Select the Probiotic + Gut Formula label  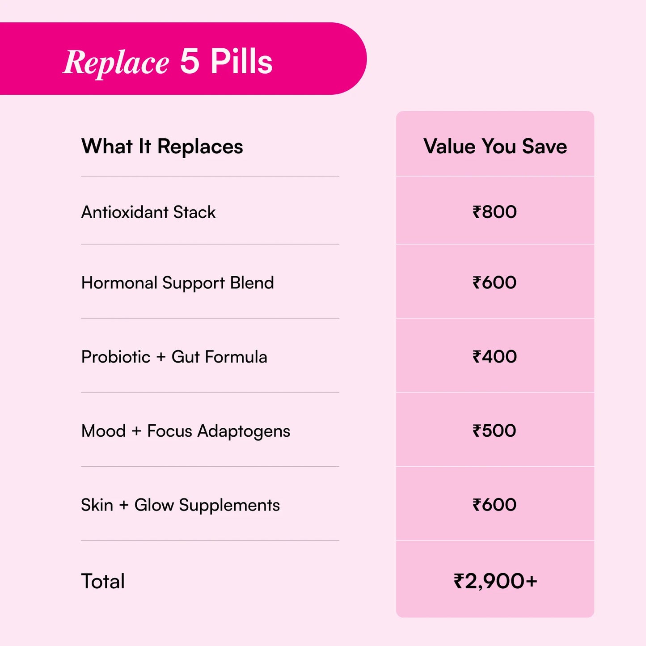[x=174, y=357]
